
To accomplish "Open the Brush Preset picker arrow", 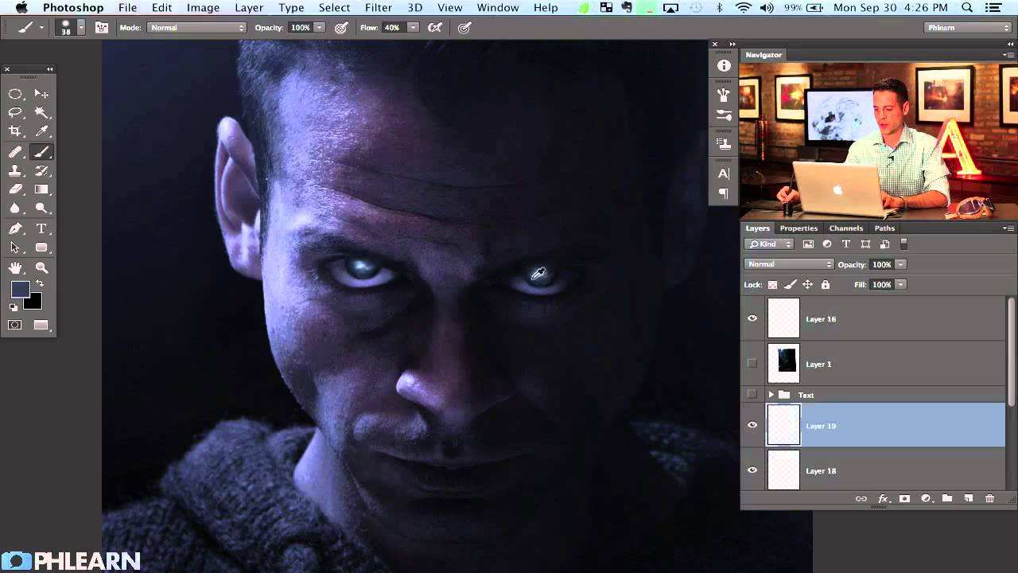I will pyautogui.click(x=81, y=27).
